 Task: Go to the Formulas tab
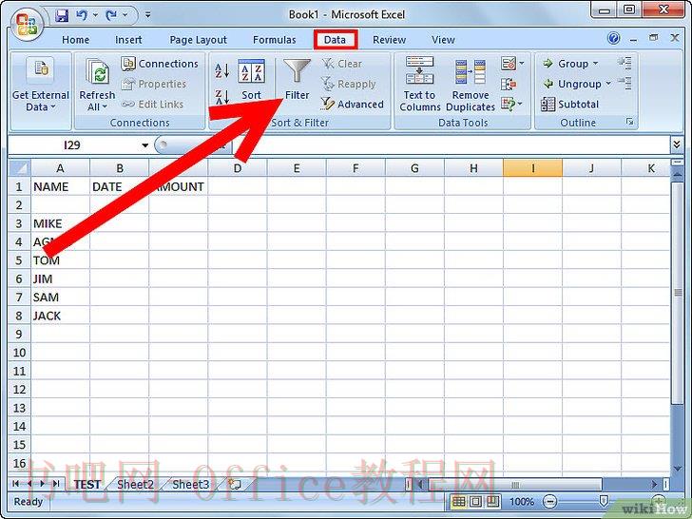point(274,40)
